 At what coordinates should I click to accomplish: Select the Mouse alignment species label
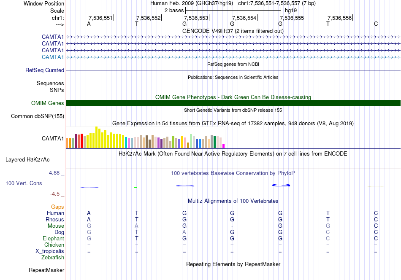[x=56, y=226]
